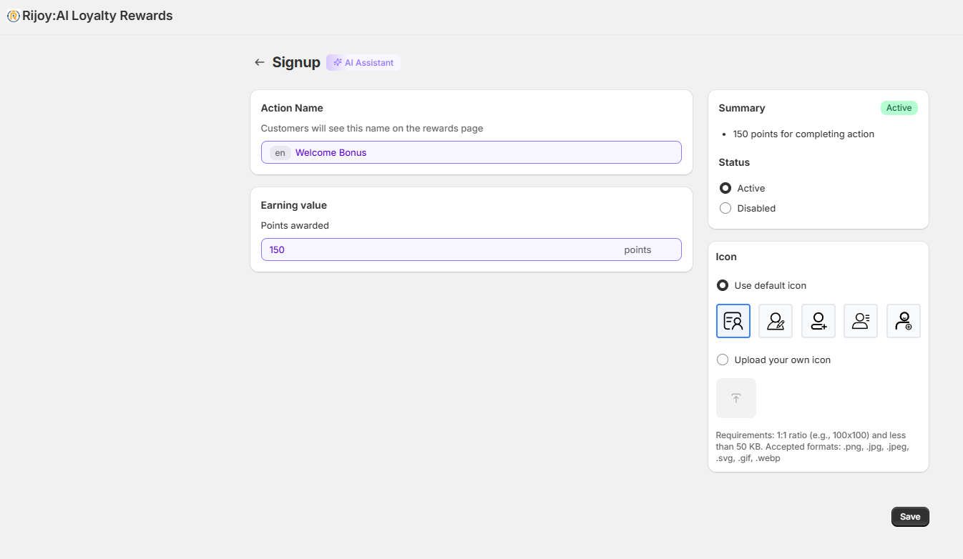
Task: Enable Upload your own icon option
Action: coord(723,360)
